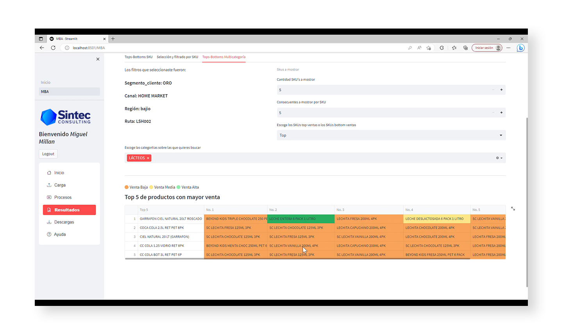Open the browser Settings and more menu
The width and height of the screenshot is (565, 336).
tap(508, 48)
